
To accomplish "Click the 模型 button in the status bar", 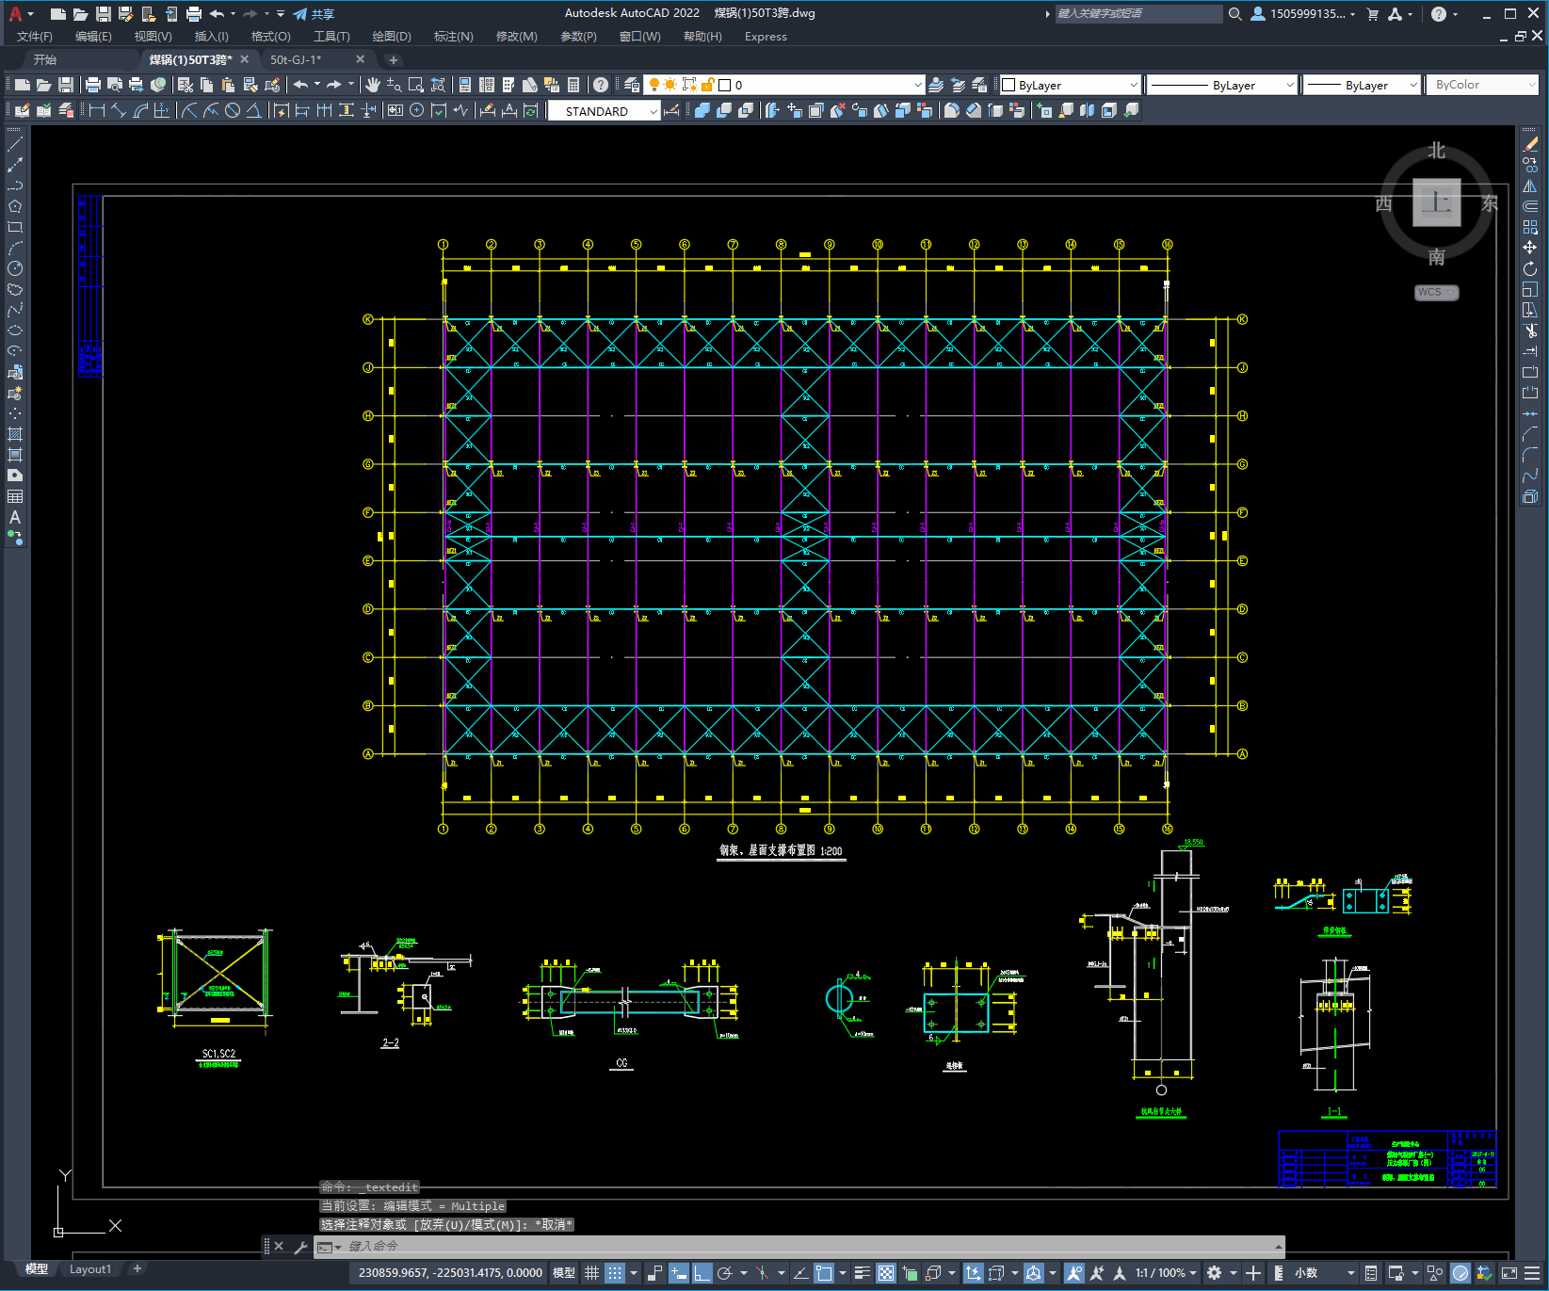I will pyautogui.click(x=564, y=1273).
